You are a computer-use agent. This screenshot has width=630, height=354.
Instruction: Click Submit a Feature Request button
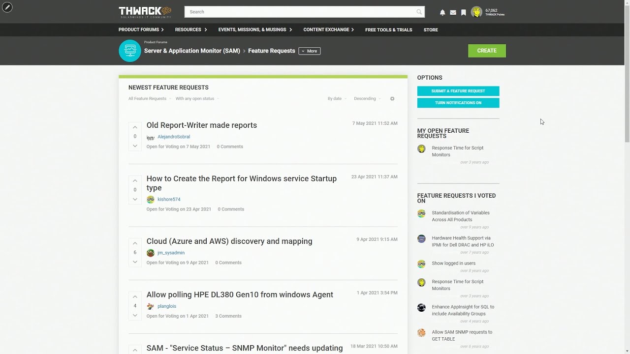pyautogui.click(x=458, y=91)
